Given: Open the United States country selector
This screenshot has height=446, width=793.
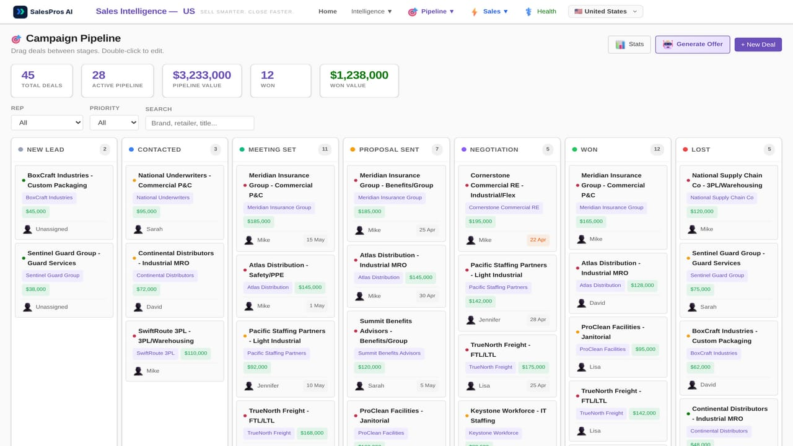Looking at the screenshot, I should pos(605,11).
